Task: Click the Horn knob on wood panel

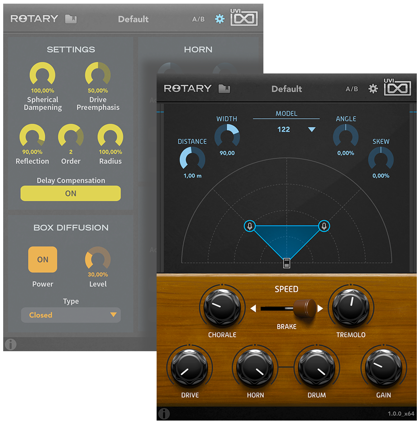Action: pyautogui.click(x=255, y=368)
